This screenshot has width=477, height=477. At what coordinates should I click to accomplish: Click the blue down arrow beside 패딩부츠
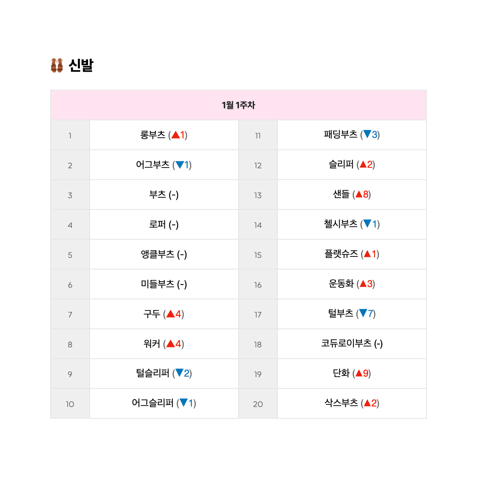click(x=367, y=134)
